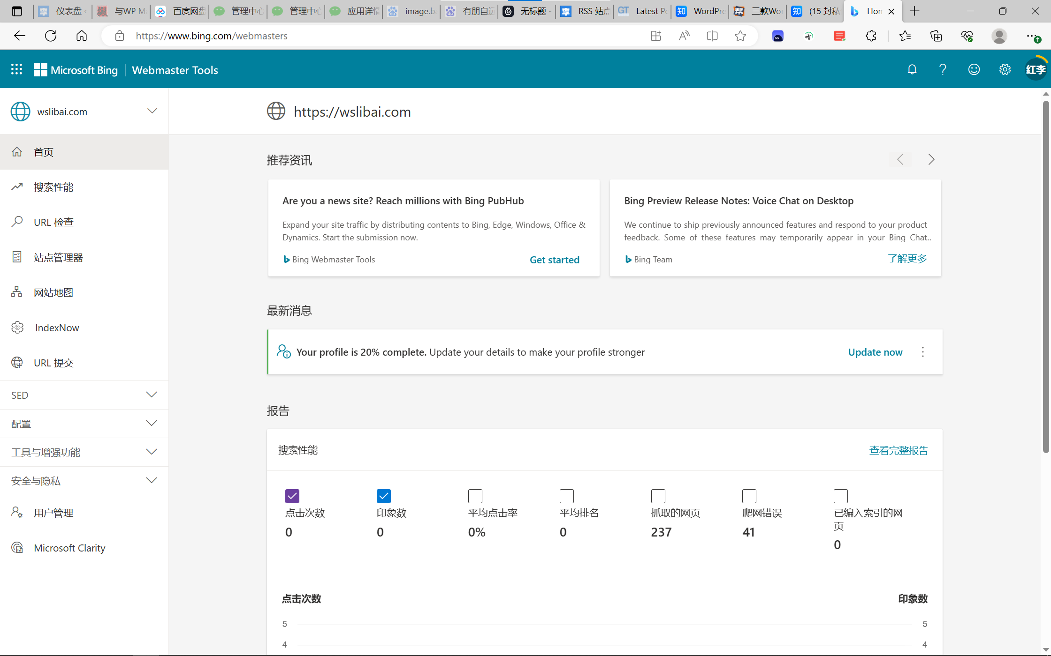Click browser favorites star icon
The height and width of the screenshot is (656, 1051).
(x=740, y=36)
